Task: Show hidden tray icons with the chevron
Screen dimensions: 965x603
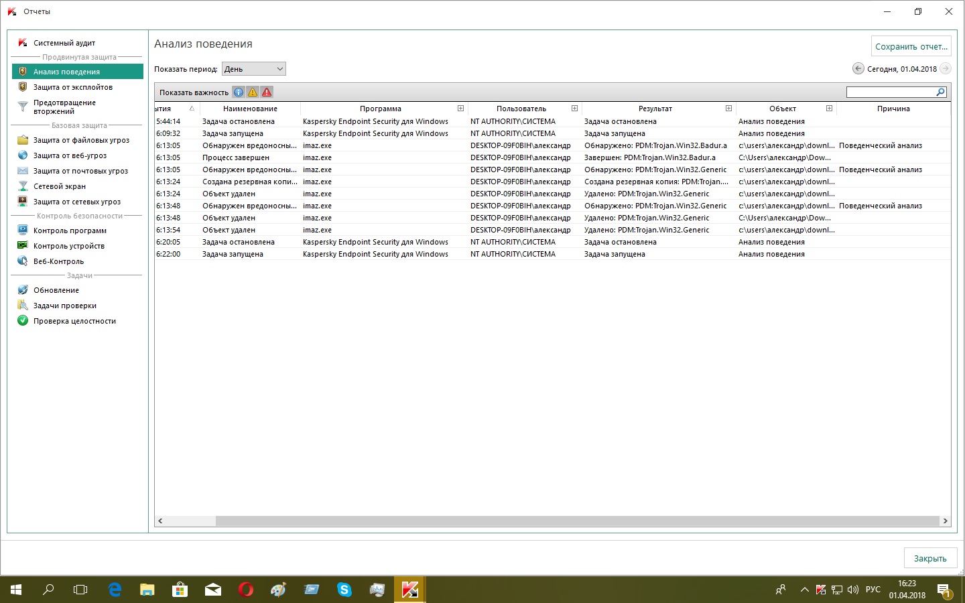Action: tap(804, 590)
